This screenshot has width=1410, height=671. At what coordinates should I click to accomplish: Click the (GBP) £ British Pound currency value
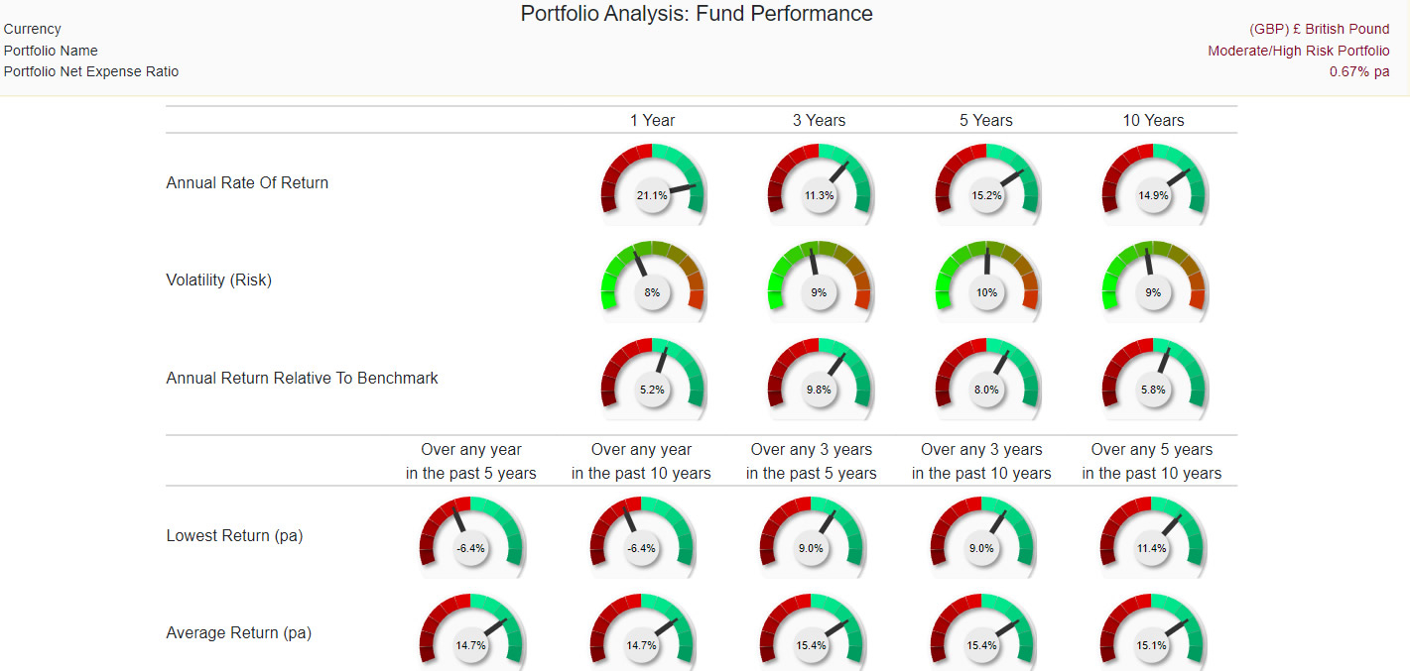1319,29
